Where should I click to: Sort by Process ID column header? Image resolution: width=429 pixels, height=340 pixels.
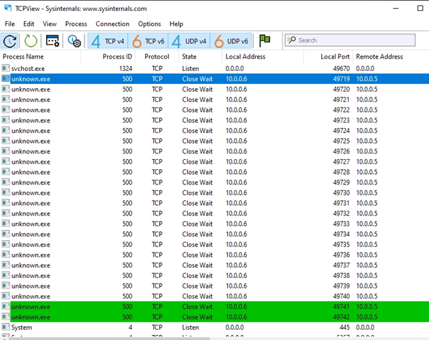tap(108, 56)
